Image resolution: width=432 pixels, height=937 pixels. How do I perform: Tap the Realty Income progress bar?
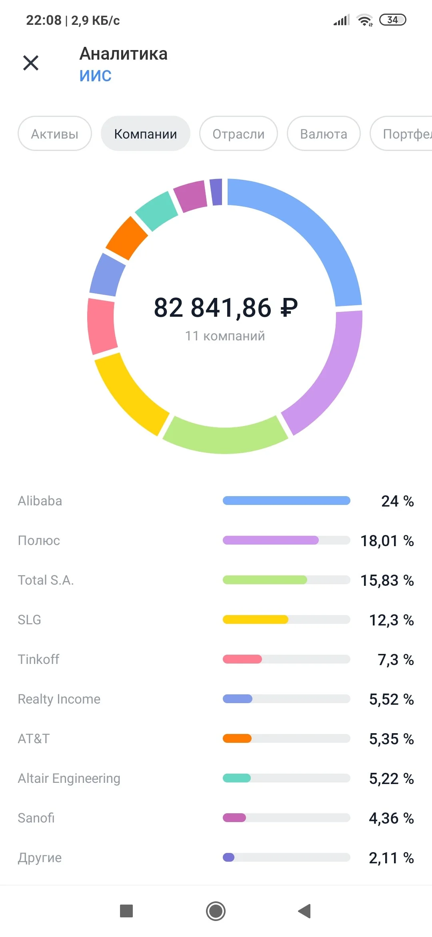pos(286,699)
